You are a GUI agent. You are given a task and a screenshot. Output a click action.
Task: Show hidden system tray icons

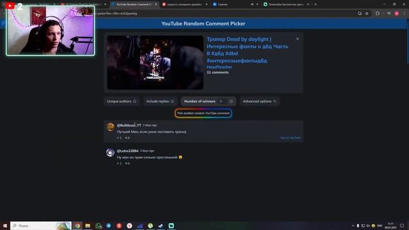[x=353, y=226]
